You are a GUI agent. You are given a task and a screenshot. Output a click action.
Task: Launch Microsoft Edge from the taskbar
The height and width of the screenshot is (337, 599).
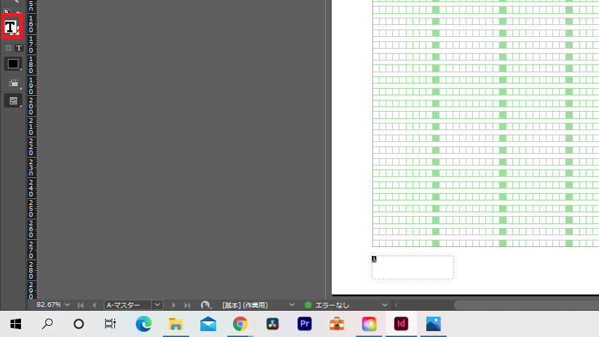click(x=144, y=324)
